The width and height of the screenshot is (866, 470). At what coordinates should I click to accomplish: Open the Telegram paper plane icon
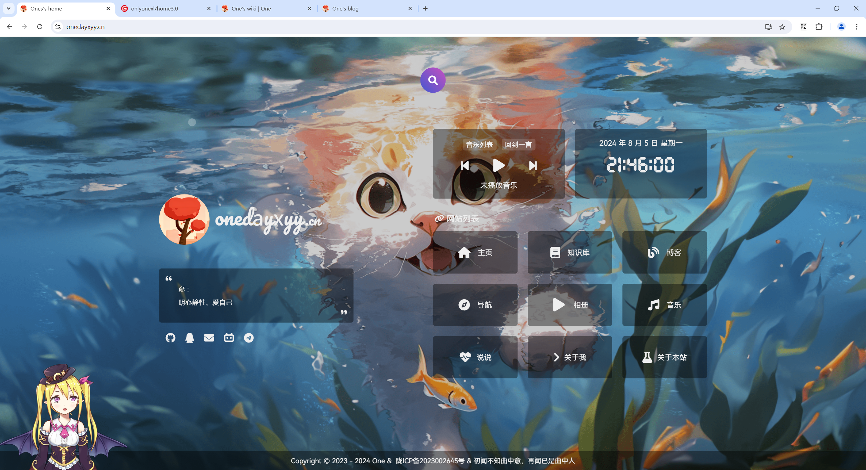[x=249, y=338]
